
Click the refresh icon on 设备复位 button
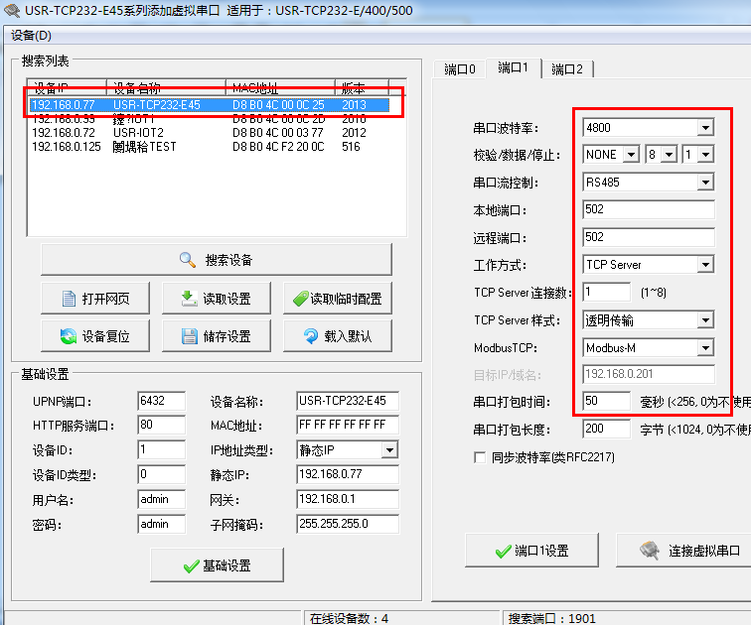(x=69, y=336)
